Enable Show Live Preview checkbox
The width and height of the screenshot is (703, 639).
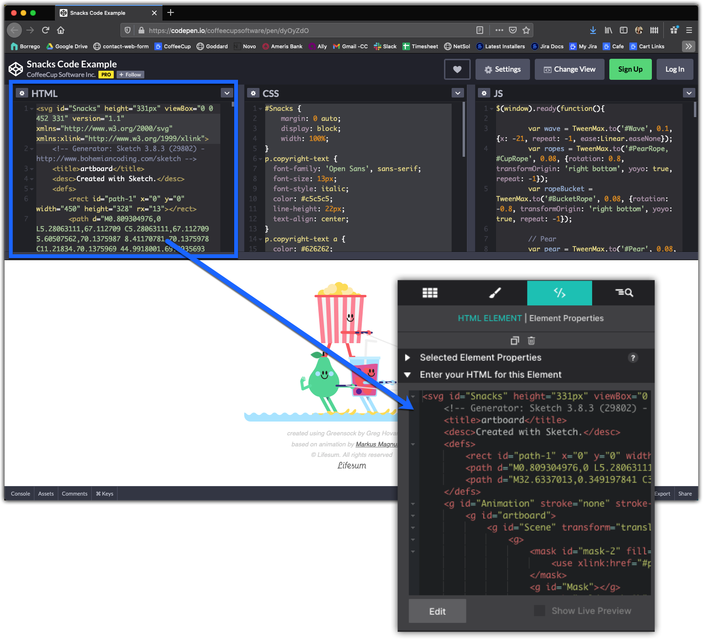coord(539,610)
